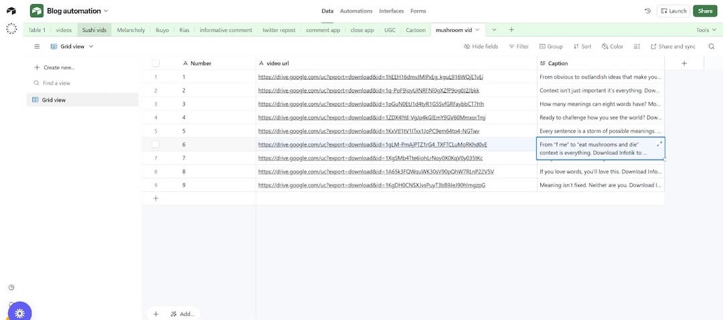Toggle the select-all rows checkbox
723x320 pixels.
[155, 63]
